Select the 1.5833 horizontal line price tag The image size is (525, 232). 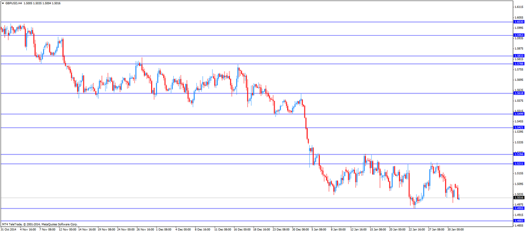(519, 56)
